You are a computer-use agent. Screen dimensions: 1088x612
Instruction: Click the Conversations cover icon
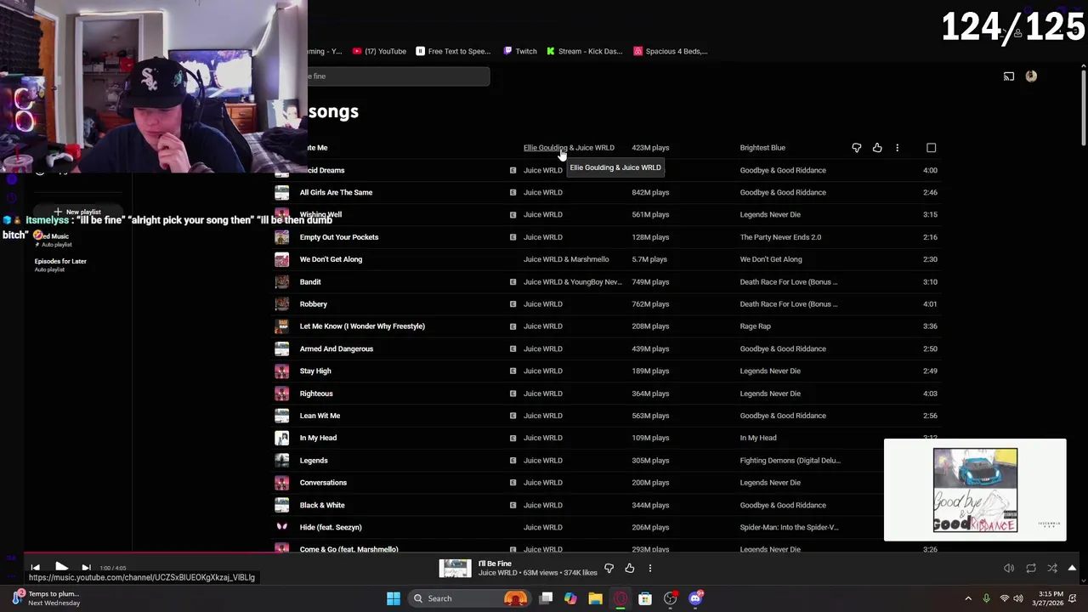[281, 483]
